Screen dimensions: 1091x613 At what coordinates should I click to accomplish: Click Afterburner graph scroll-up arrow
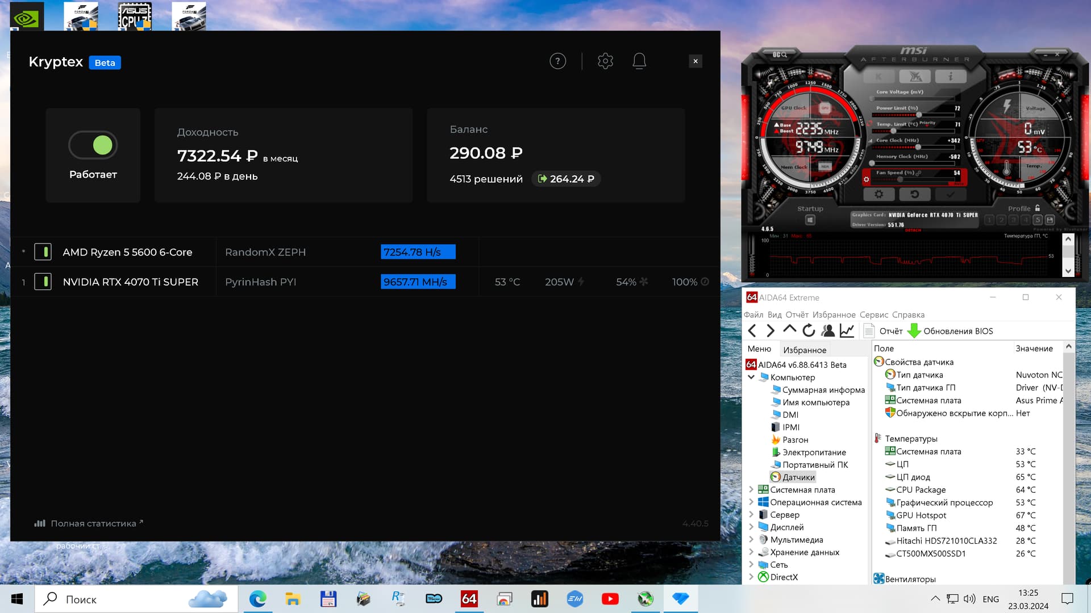click(x=1068, y=239)
